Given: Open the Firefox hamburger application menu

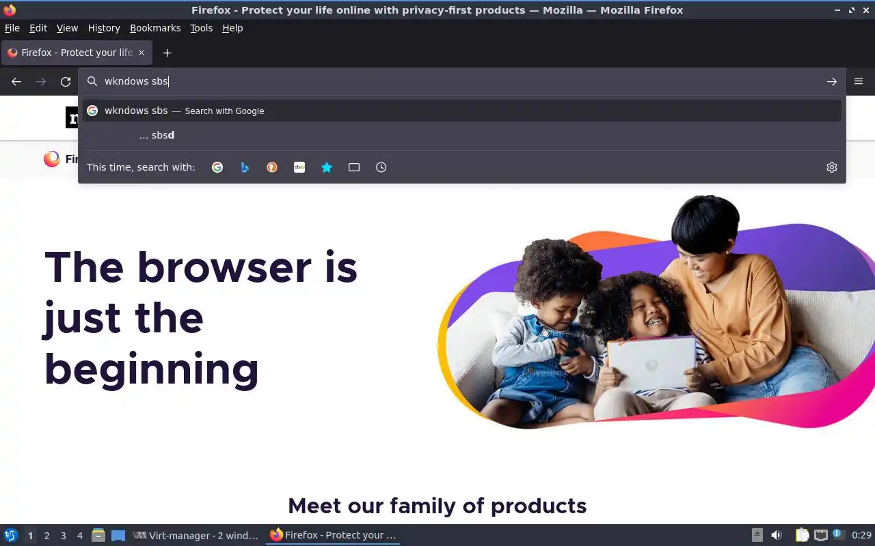Looking at the screenshot, I should (x=859, y=81).
